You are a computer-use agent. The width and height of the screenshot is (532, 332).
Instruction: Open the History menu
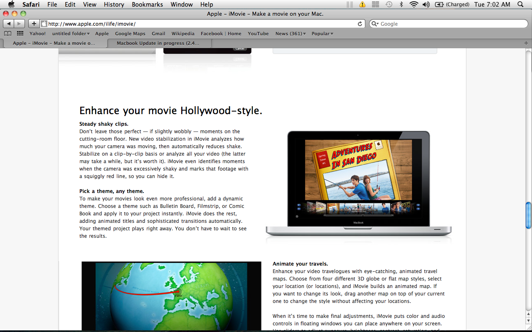(x=114, y=5)
